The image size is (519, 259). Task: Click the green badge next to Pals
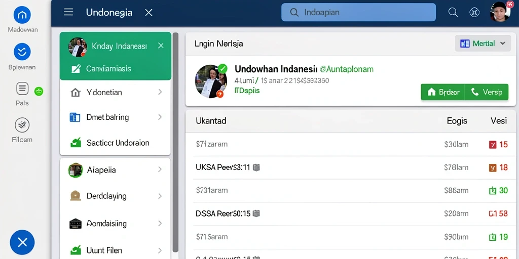point(39,91)
